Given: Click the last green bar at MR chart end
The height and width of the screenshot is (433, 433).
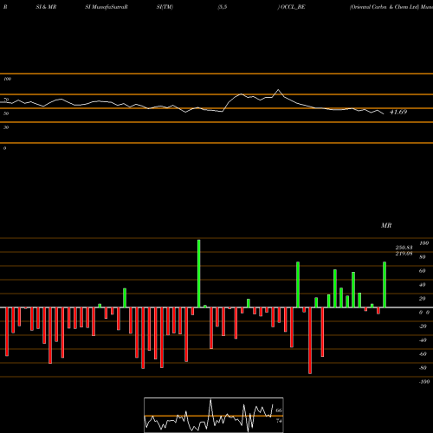Looking at the screenshot, I should pyautogui.click(x=385, y=285).
